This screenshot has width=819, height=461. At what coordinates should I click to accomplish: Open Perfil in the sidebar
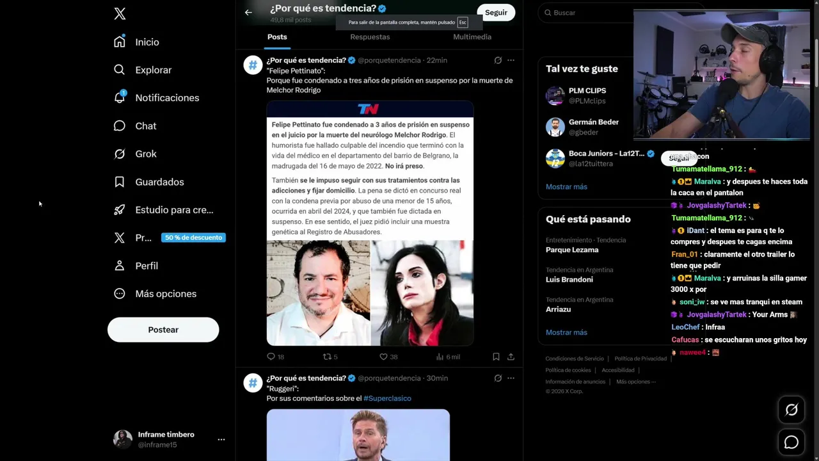pos(136,266)
